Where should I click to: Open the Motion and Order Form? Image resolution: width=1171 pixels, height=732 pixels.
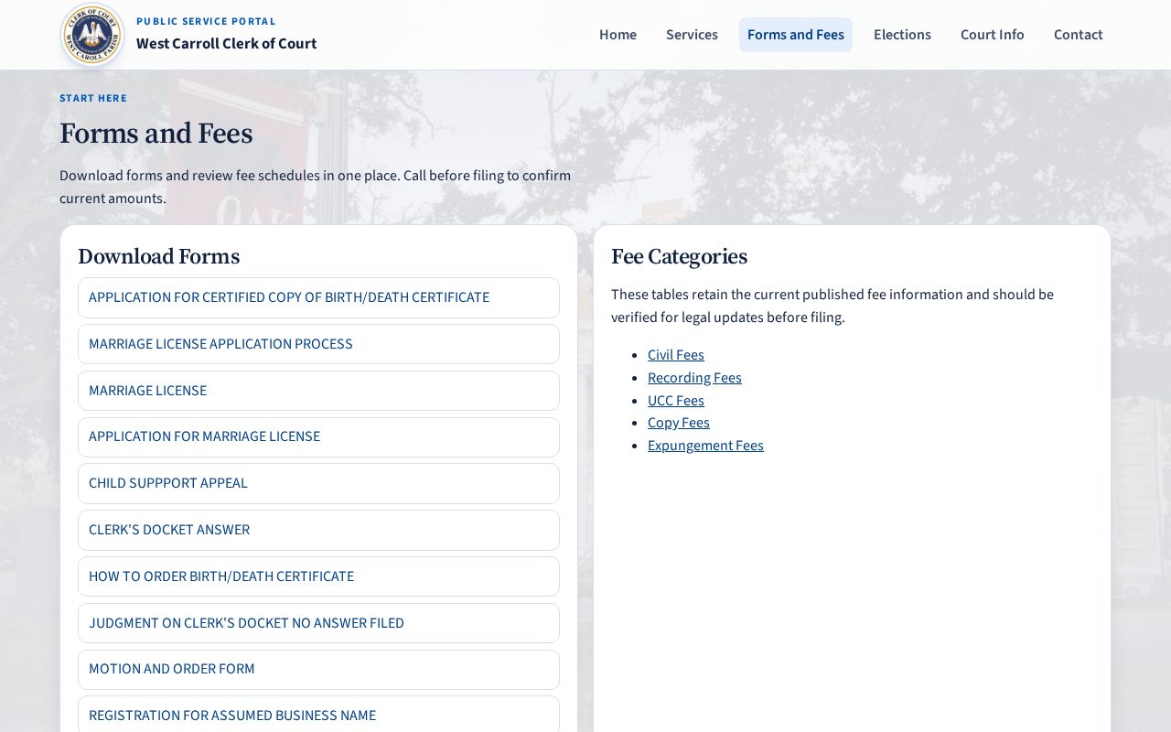tap(318, 670)
